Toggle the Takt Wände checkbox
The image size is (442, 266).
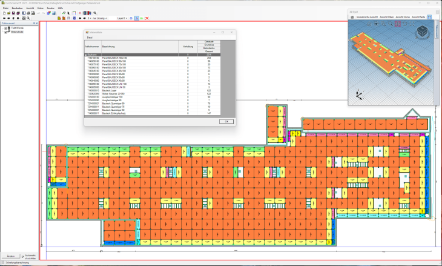point(5,28)
